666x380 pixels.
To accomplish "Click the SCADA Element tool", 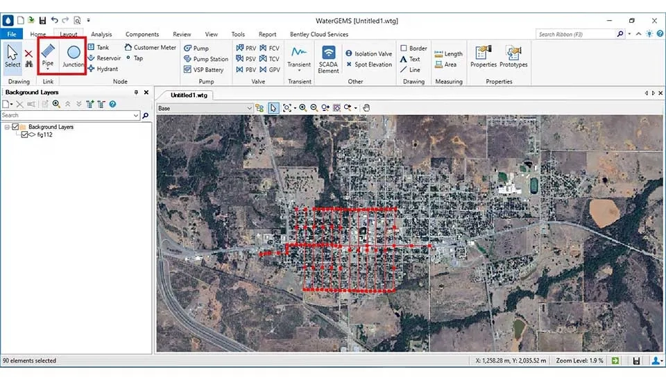I will tap(328, 60).
